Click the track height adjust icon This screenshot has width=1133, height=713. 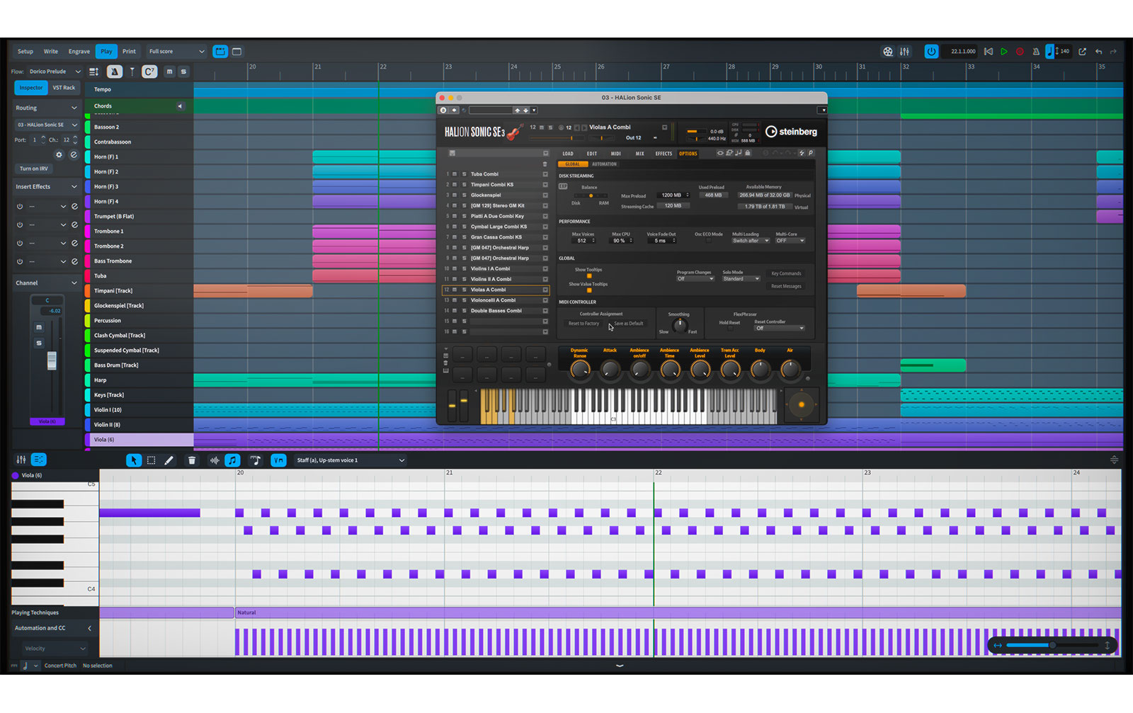tap(93, 72)
